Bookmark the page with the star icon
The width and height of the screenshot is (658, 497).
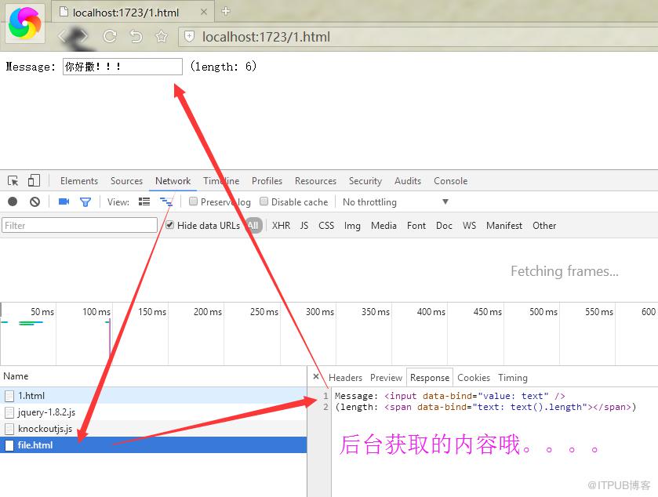162,37
